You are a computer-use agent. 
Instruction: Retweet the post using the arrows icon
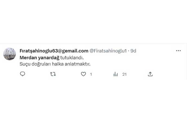[x=53, y=74]
